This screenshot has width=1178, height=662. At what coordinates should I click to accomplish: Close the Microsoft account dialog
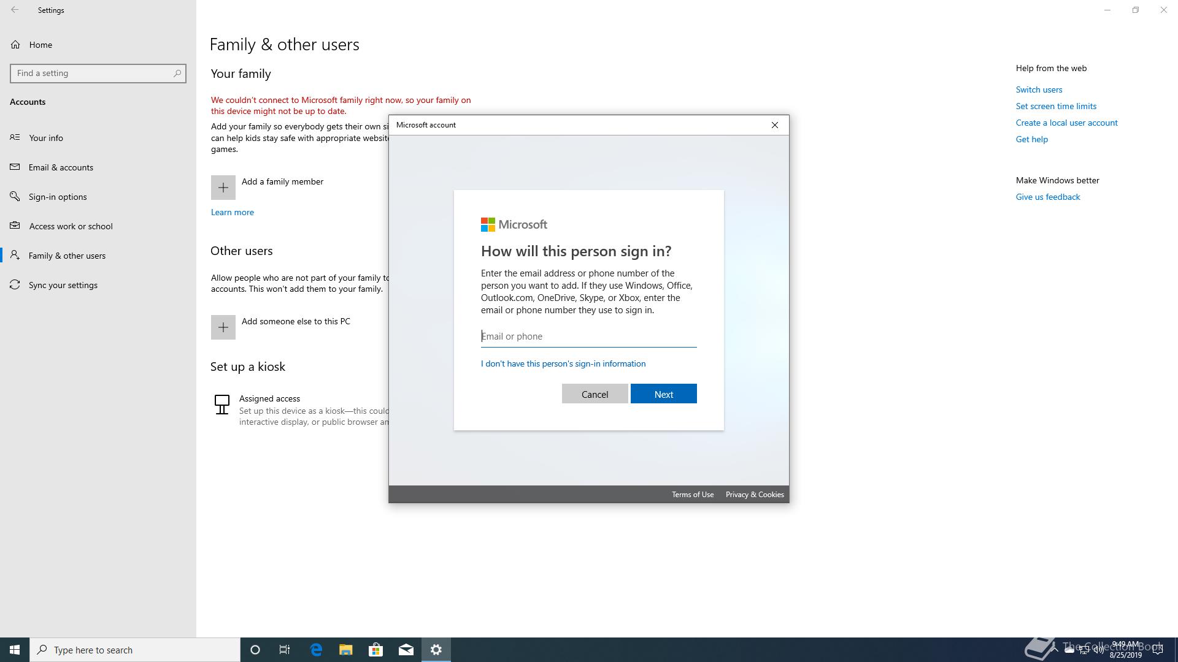click(x=774, y=125)
